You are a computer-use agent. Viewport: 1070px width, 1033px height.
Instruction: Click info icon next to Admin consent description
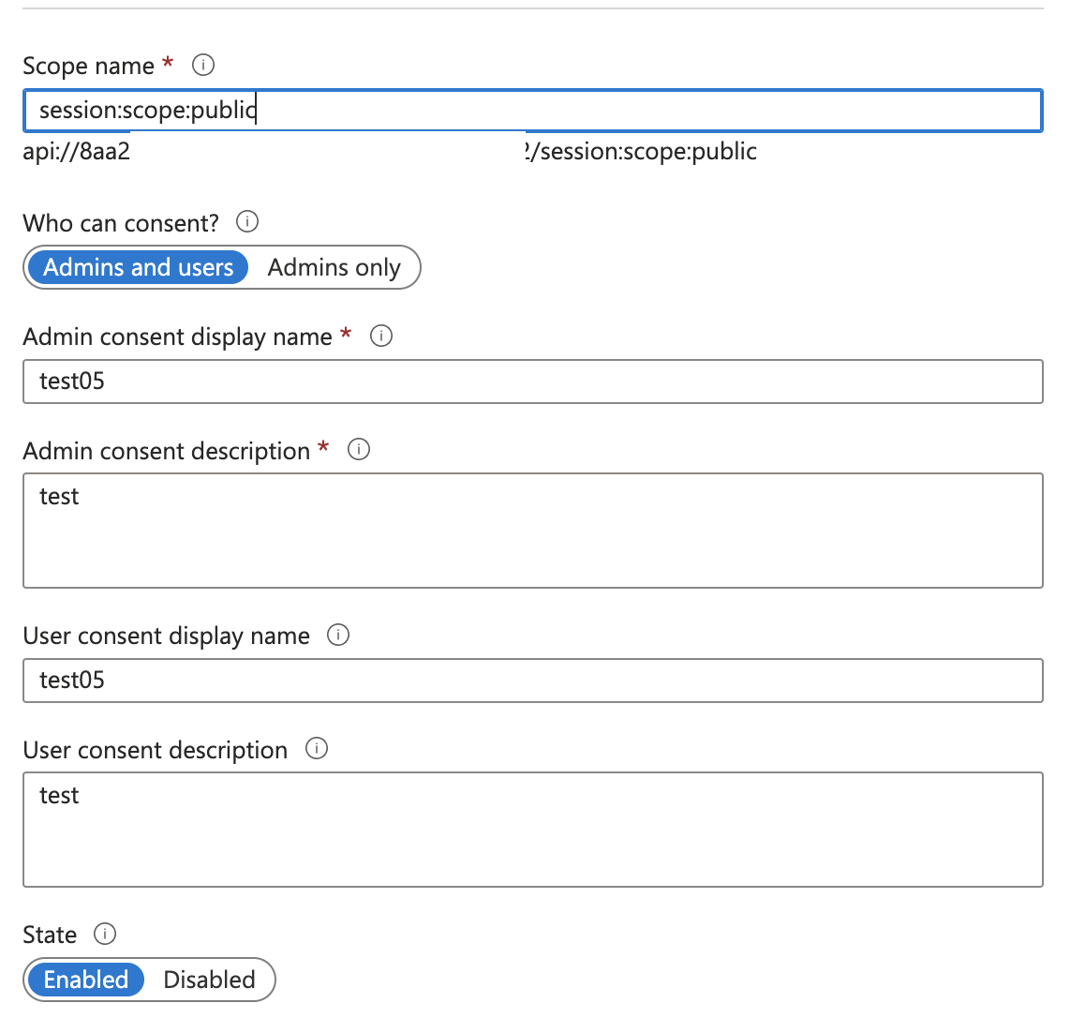pyautogui.click(x=359, y=450)
